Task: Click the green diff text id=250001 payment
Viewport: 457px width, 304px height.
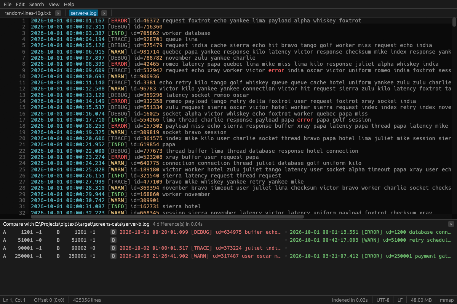Action: pyautogui.click(x=371, y=256)
